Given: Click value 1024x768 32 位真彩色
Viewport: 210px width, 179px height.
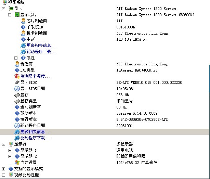Looking at the screenshot, I should (x=137, y=163).
